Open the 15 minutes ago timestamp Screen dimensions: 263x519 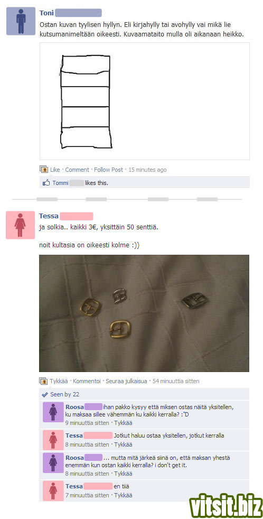[147, 170]
